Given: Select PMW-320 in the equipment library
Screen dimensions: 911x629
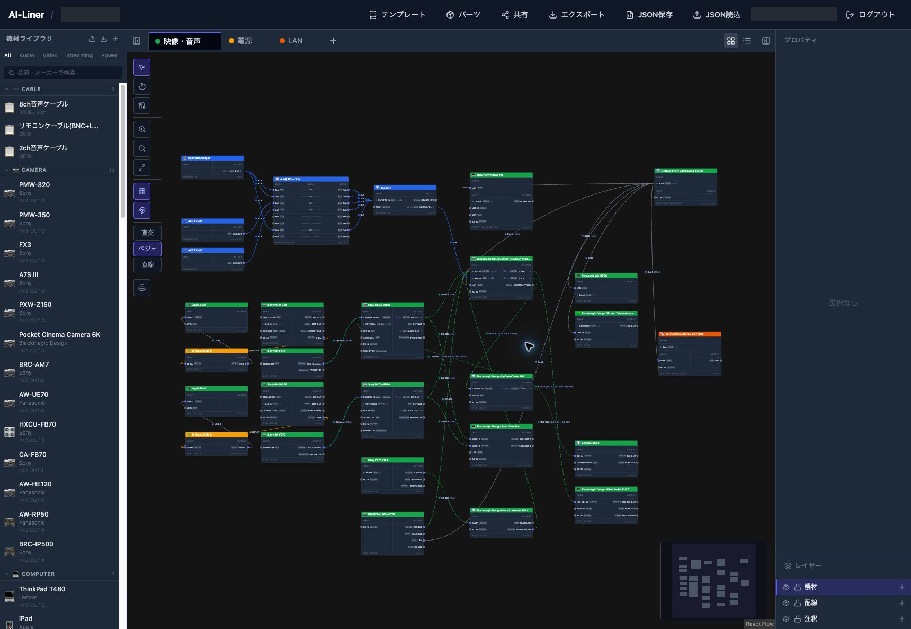Looking at the screenshot, I should 59,192.
